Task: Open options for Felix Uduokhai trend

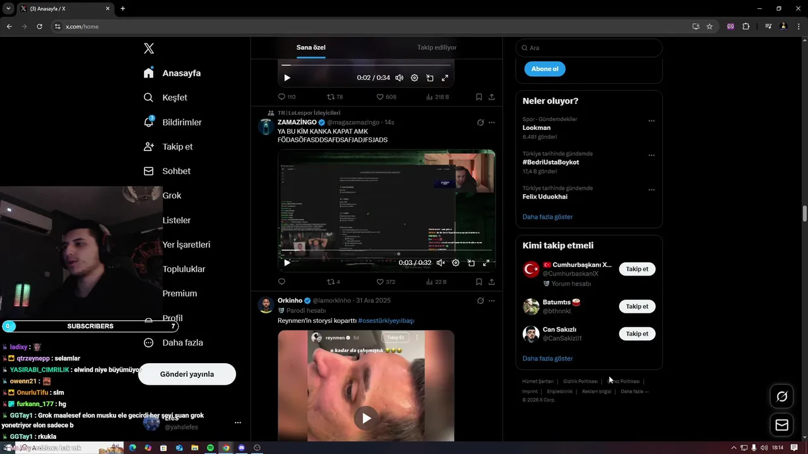Action: [x=651, y=190]
